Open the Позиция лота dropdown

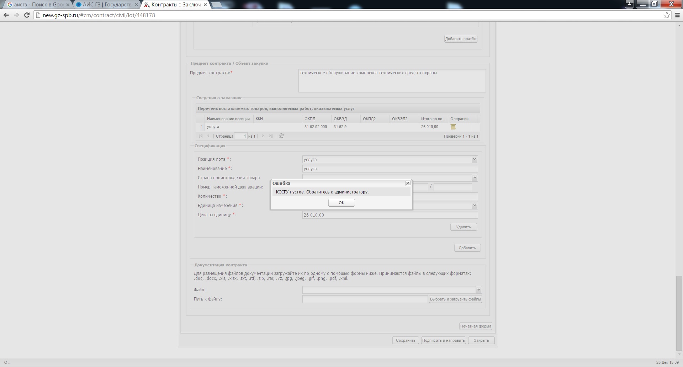point(474,159)
